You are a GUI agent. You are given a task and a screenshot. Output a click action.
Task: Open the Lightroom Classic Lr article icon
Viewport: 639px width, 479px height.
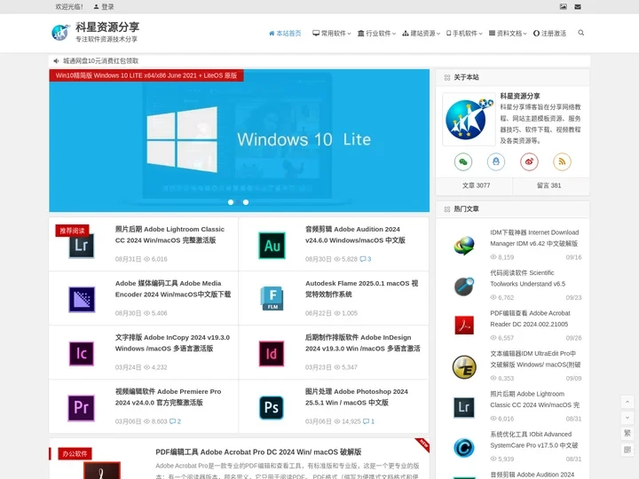click(x=82, y=245)
